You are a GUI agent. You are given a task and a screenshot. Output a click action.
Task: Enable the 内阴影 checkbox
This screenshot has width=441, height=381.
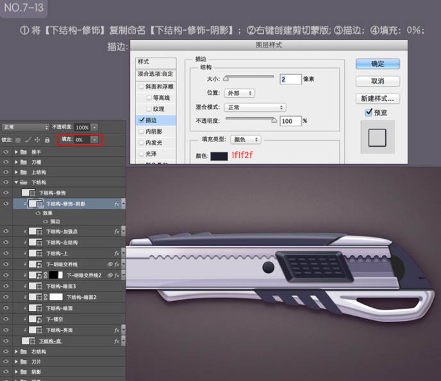pos(141,131)
